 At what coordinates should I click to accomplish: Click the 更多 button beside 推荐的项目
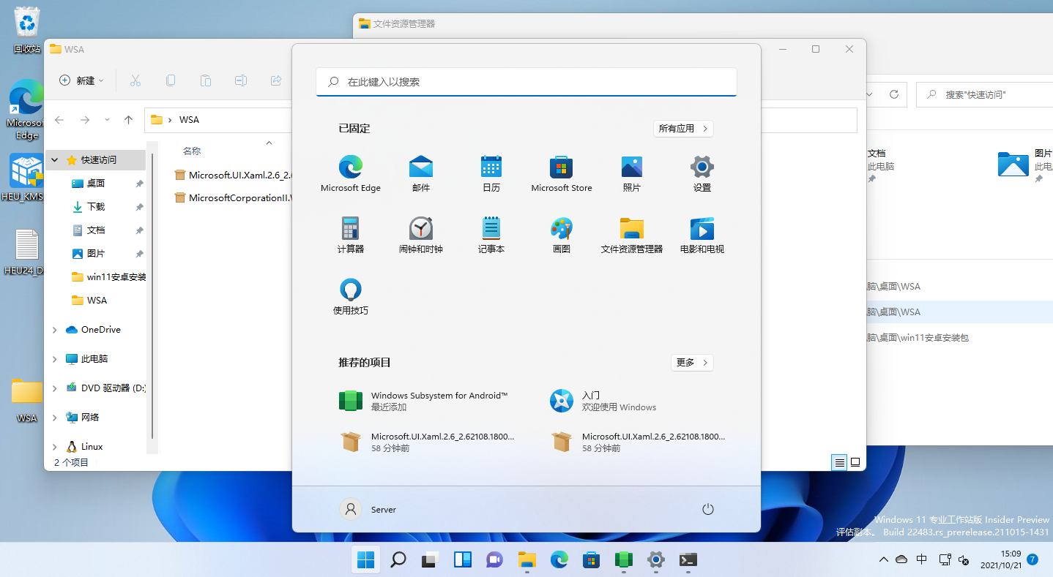(692, 363)
